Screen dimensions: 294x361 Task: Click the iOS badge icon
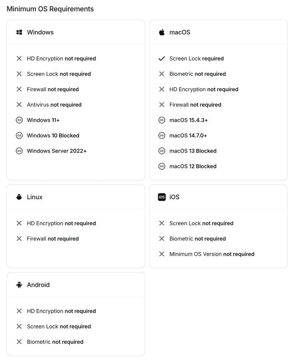pyautogui.click(x=162, y=197)
